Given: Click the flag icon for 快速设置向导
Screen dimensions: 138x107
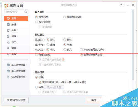Looking at the screenshot, I should point(8,77).
